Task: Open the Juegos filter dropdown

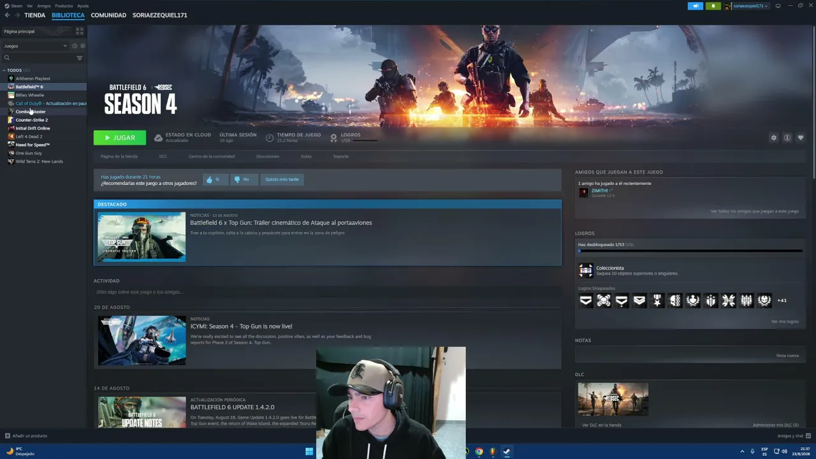Action: [35, 46]
